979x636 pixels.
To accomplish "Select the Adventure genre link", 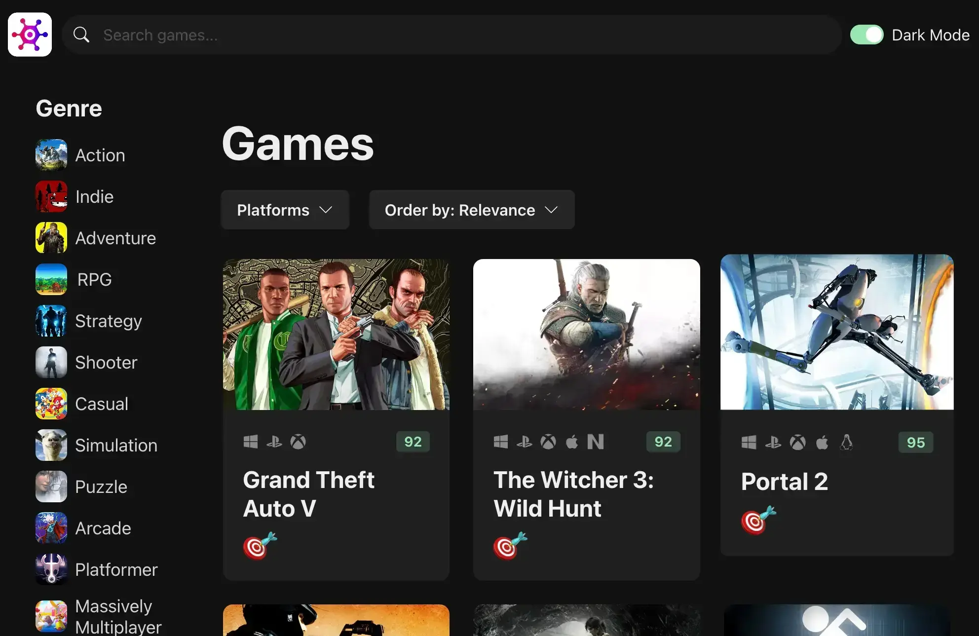I will click(115, 238).
